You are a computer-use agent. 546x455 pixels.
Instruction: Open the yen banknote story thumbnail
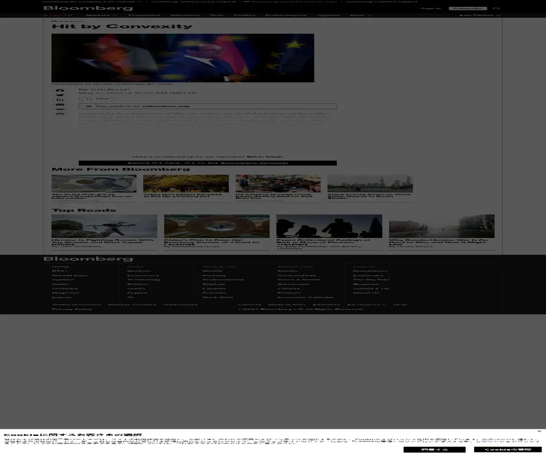coord(94,184)
